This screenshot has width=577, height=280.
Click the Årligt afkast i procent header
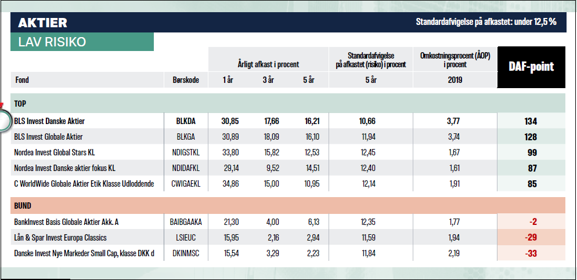click(268, 64)
